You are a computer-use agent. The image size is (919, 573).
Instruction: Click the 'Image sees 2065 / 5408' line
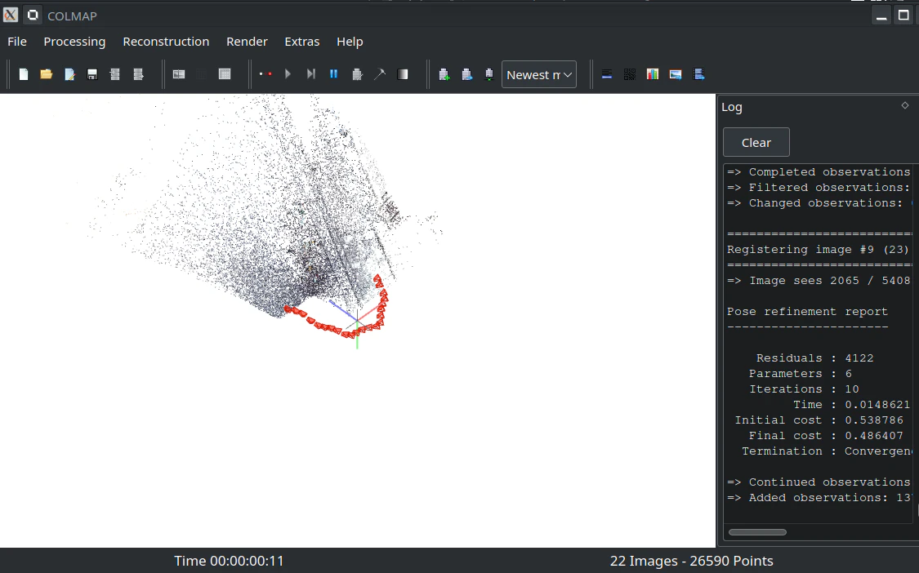click(x=819, y=280)
